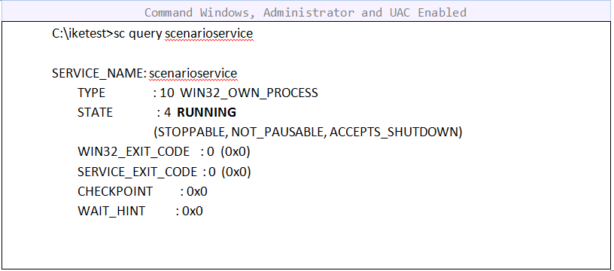Select the SERVICE_NAME label

pyautogui.click(x=99, y=74)
